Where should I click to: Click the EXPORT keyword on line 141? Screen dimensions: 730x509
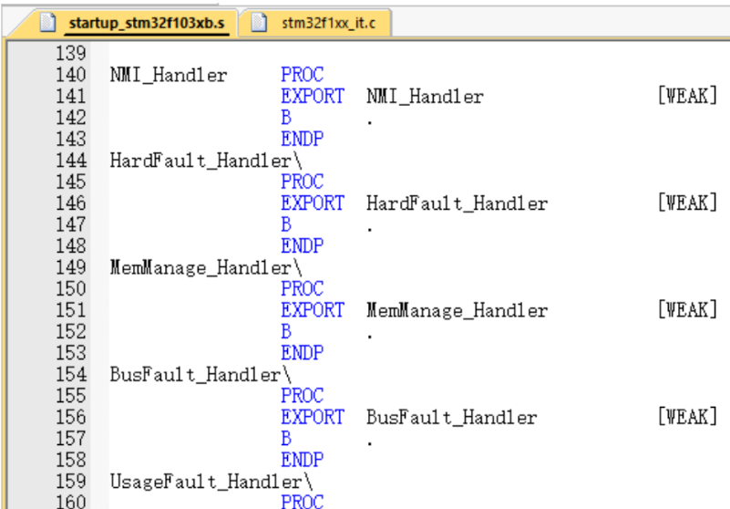pyautogui.click(x=313, y=97)
